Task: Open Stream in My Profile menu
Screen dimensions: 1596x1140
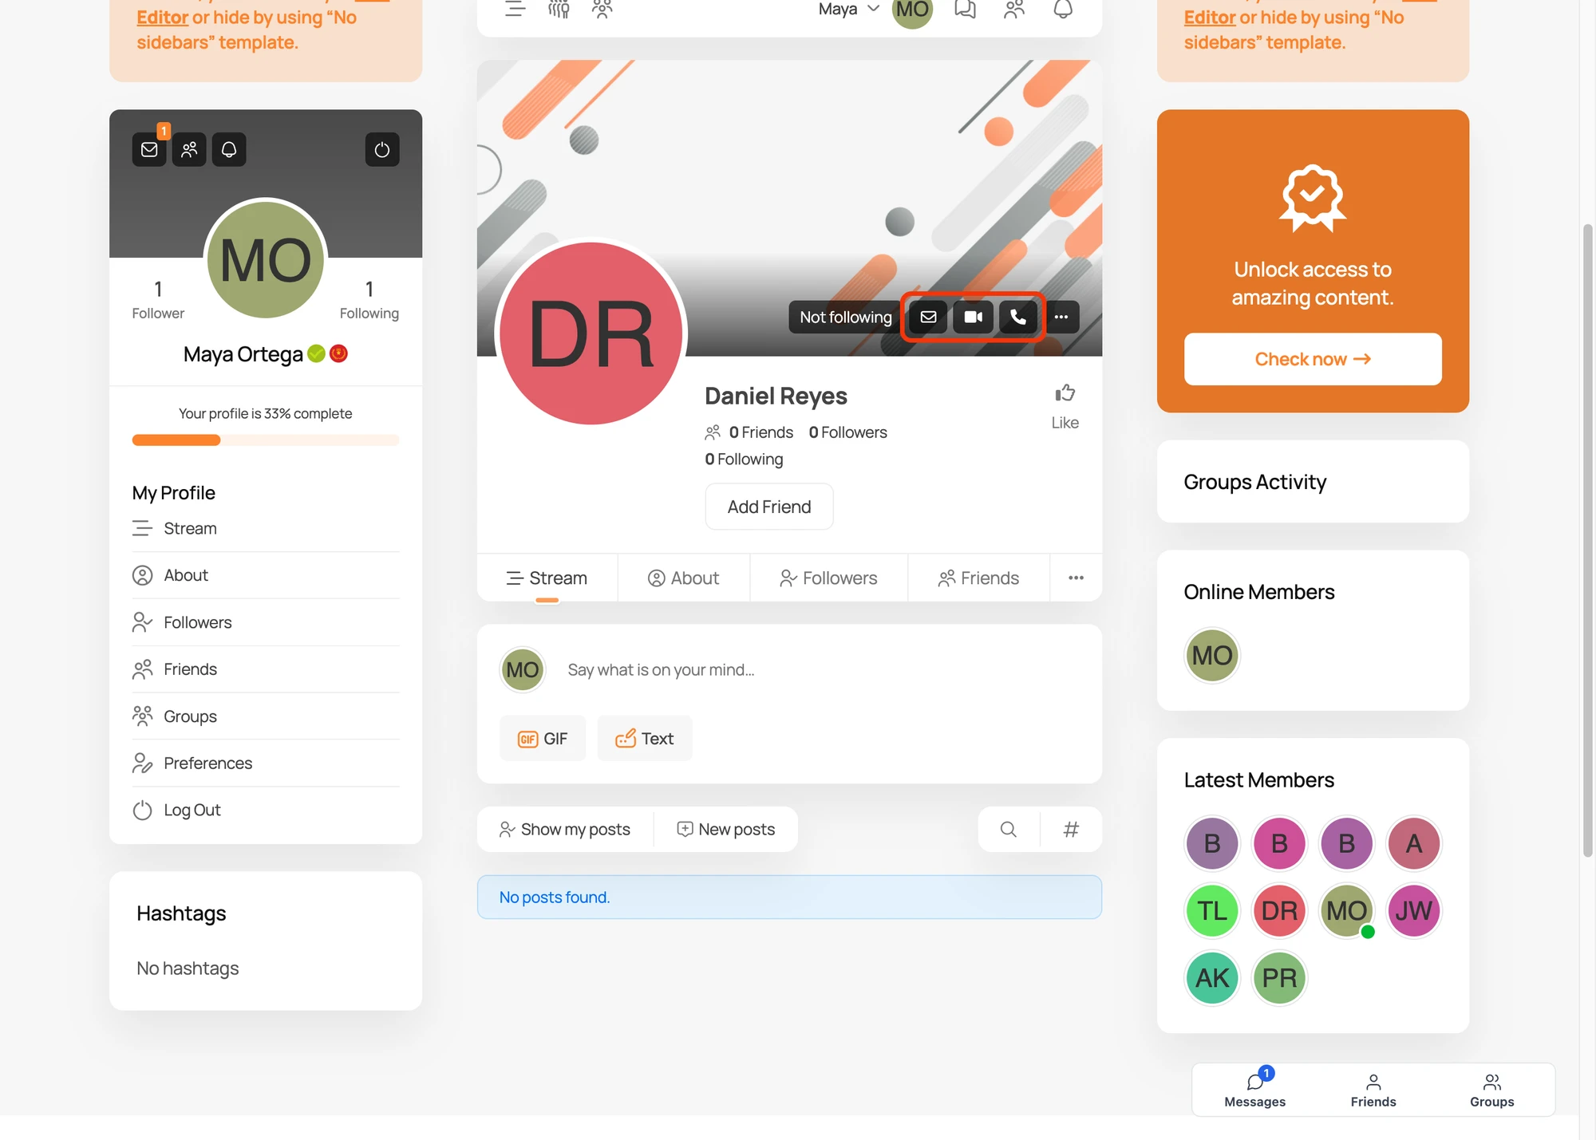Action: (266, 529)
